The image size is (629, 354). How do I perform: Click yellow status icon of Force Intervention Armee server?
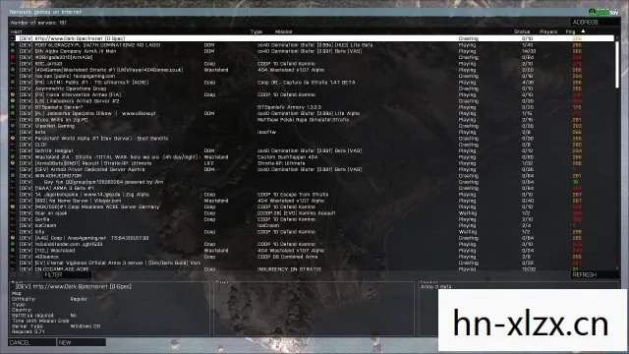13,94
